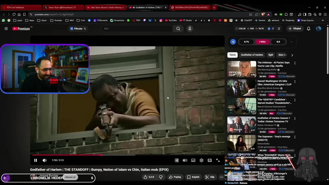The height and width of the screenshot is (185, 329).
Task: Show more bookmarks chevron
Action: click(323, 20)
